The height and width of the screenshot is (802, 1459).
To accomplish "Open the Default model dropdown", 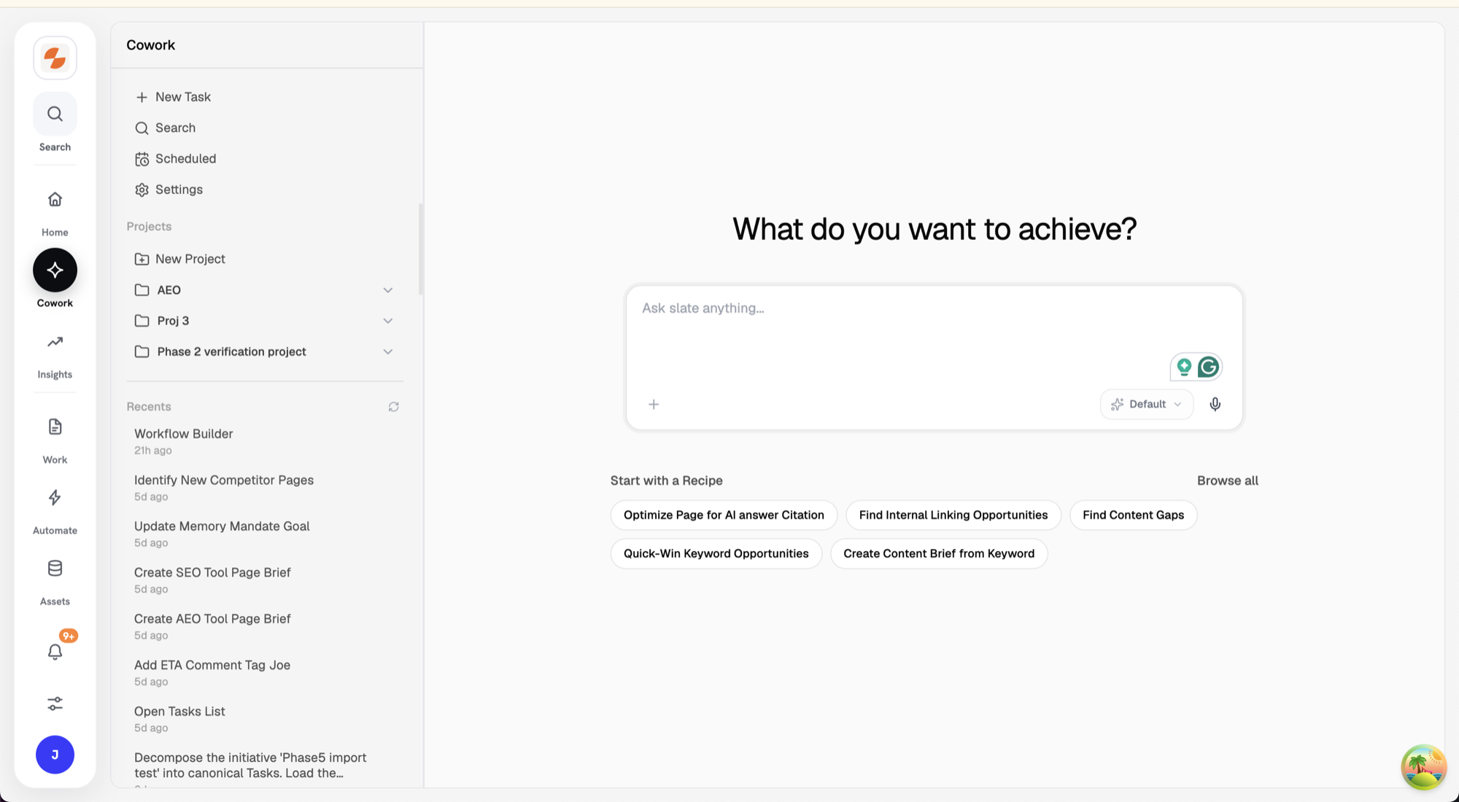I will 1146,404.
